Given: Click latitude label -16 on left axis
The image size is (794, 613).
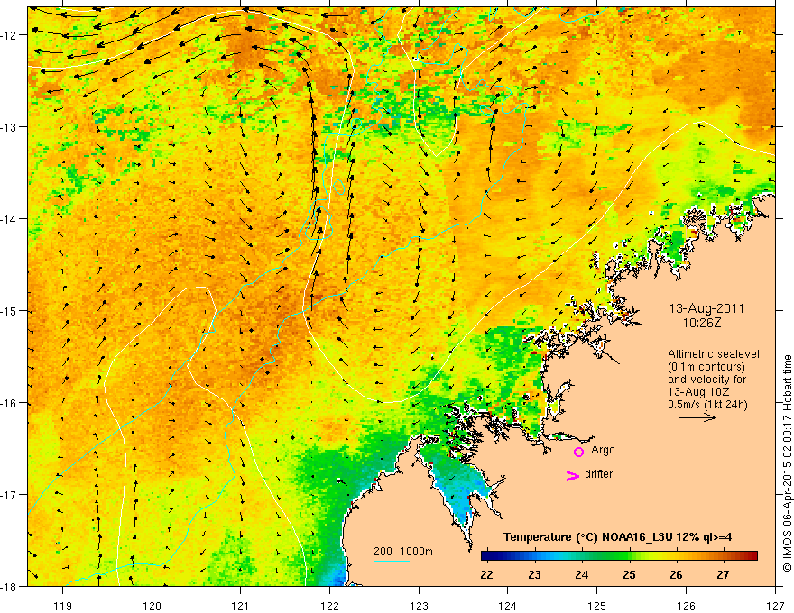Looking at the screenshot, I should click(x=9, y=403).
